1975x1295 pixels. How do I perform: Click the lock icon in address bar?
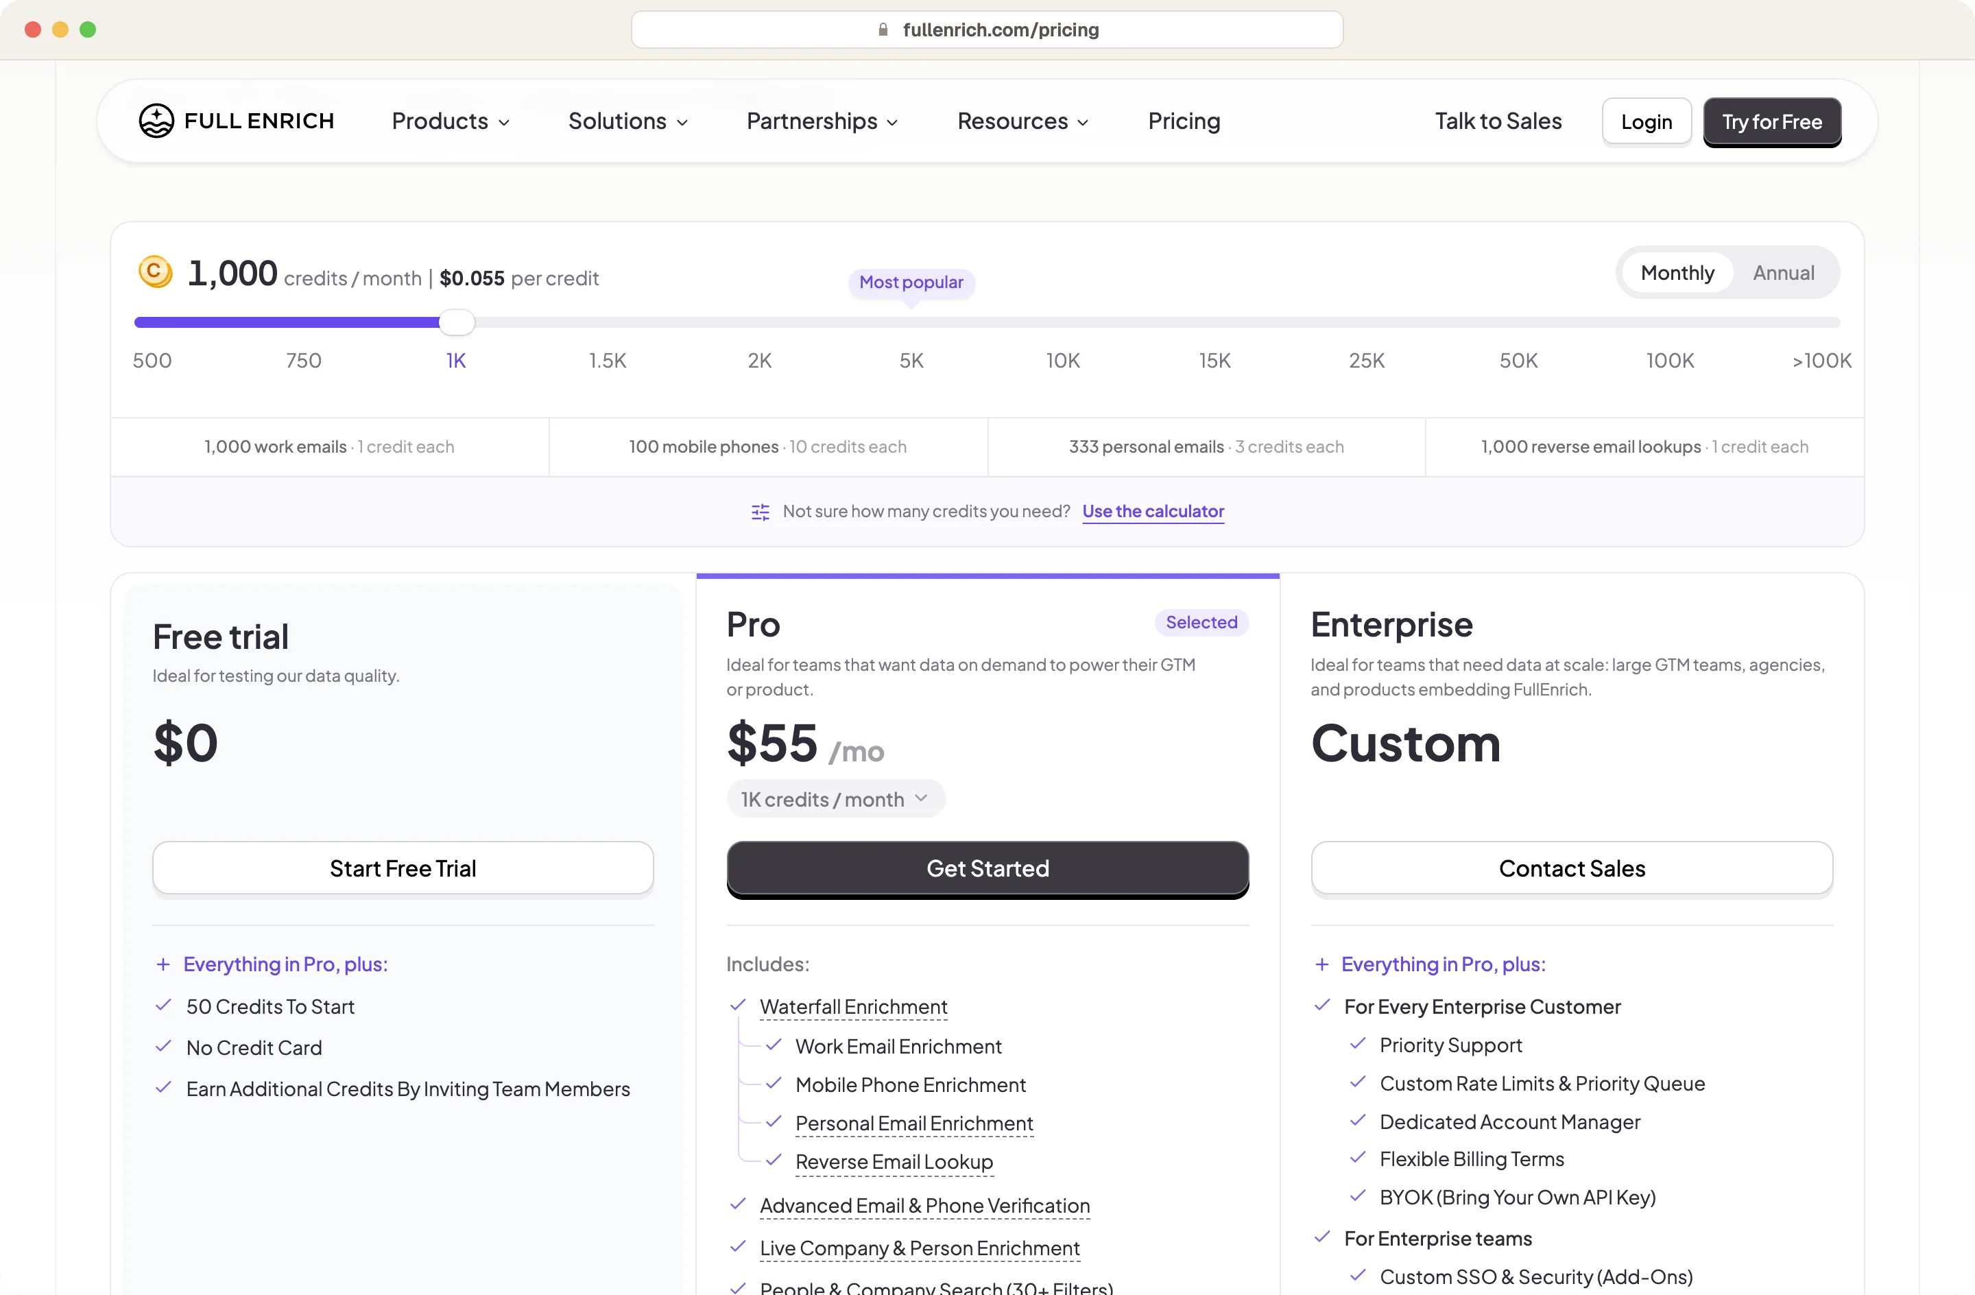tap(883, 30)
